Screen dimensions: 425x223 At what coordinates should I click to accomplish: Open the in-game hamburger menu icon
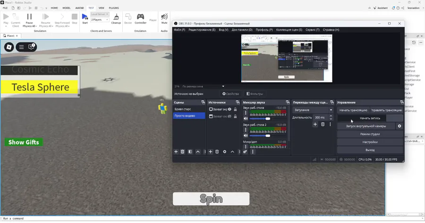click(x=21, y=47)
